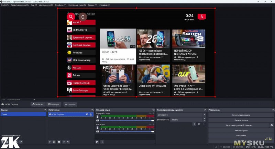Click CPU usage text in status bar
The height and width of the screenshot is (149, 275).
(x=251, y=147)
